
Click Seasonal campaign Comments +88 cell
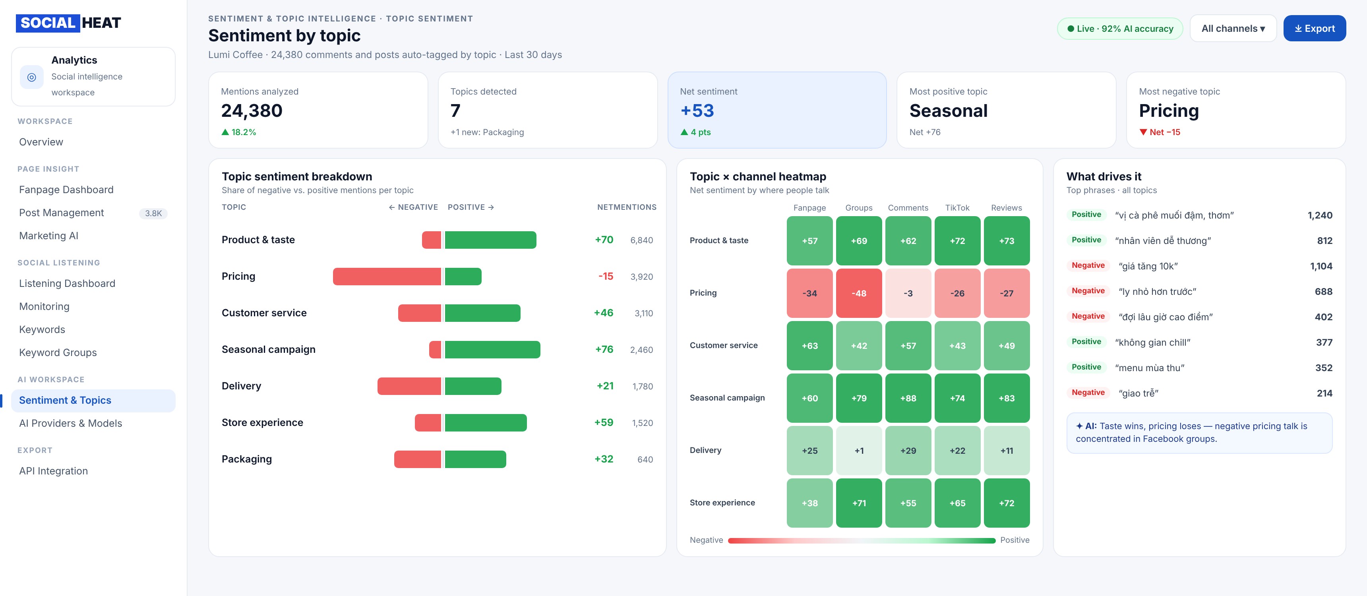[x=908, y=398]
